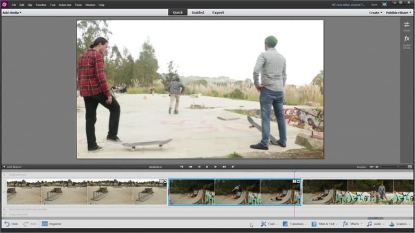Expand the Publish+Share dropdown
415x233 pixels.
click(398, 13)
